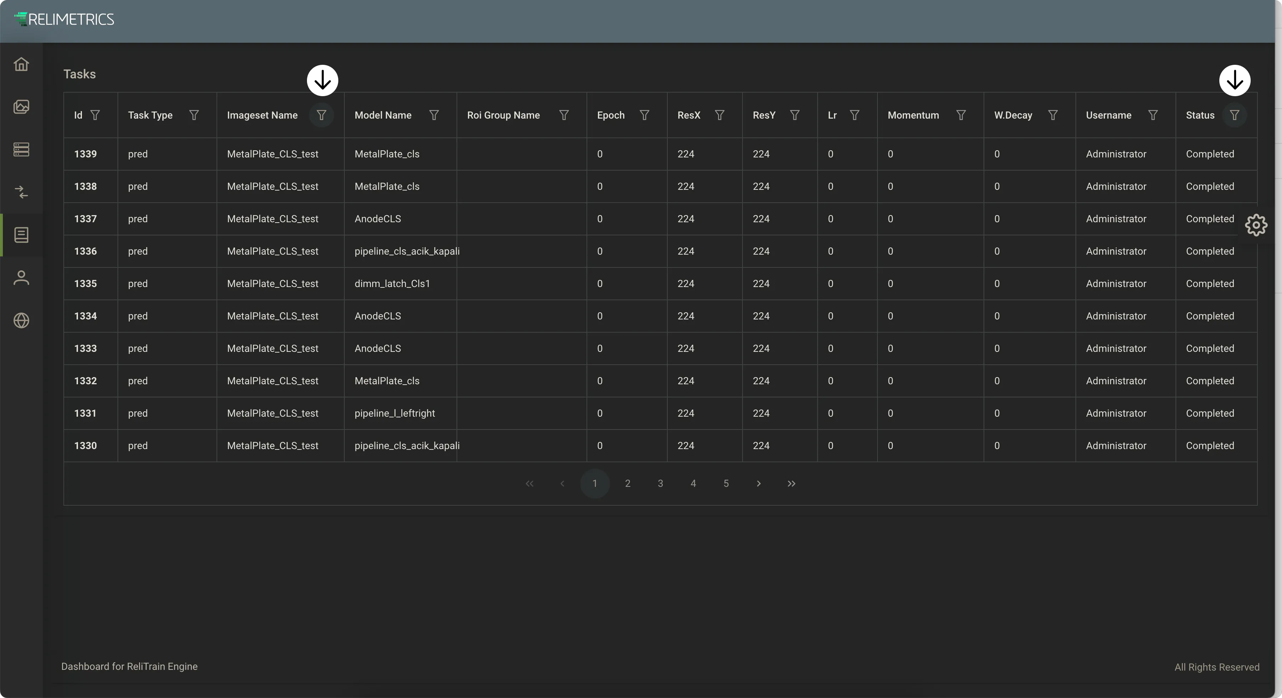1282x698 pixels.
Task: Open the transfer arrows sidebar icon
Action: tap(21, 192)
